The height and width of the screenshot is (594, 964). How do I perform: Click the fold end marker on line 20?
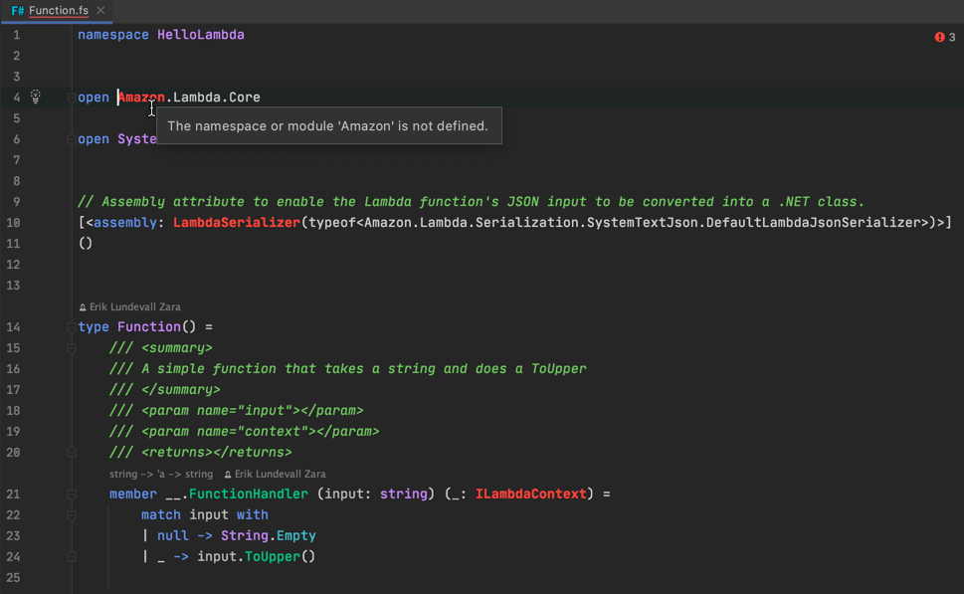72,453
